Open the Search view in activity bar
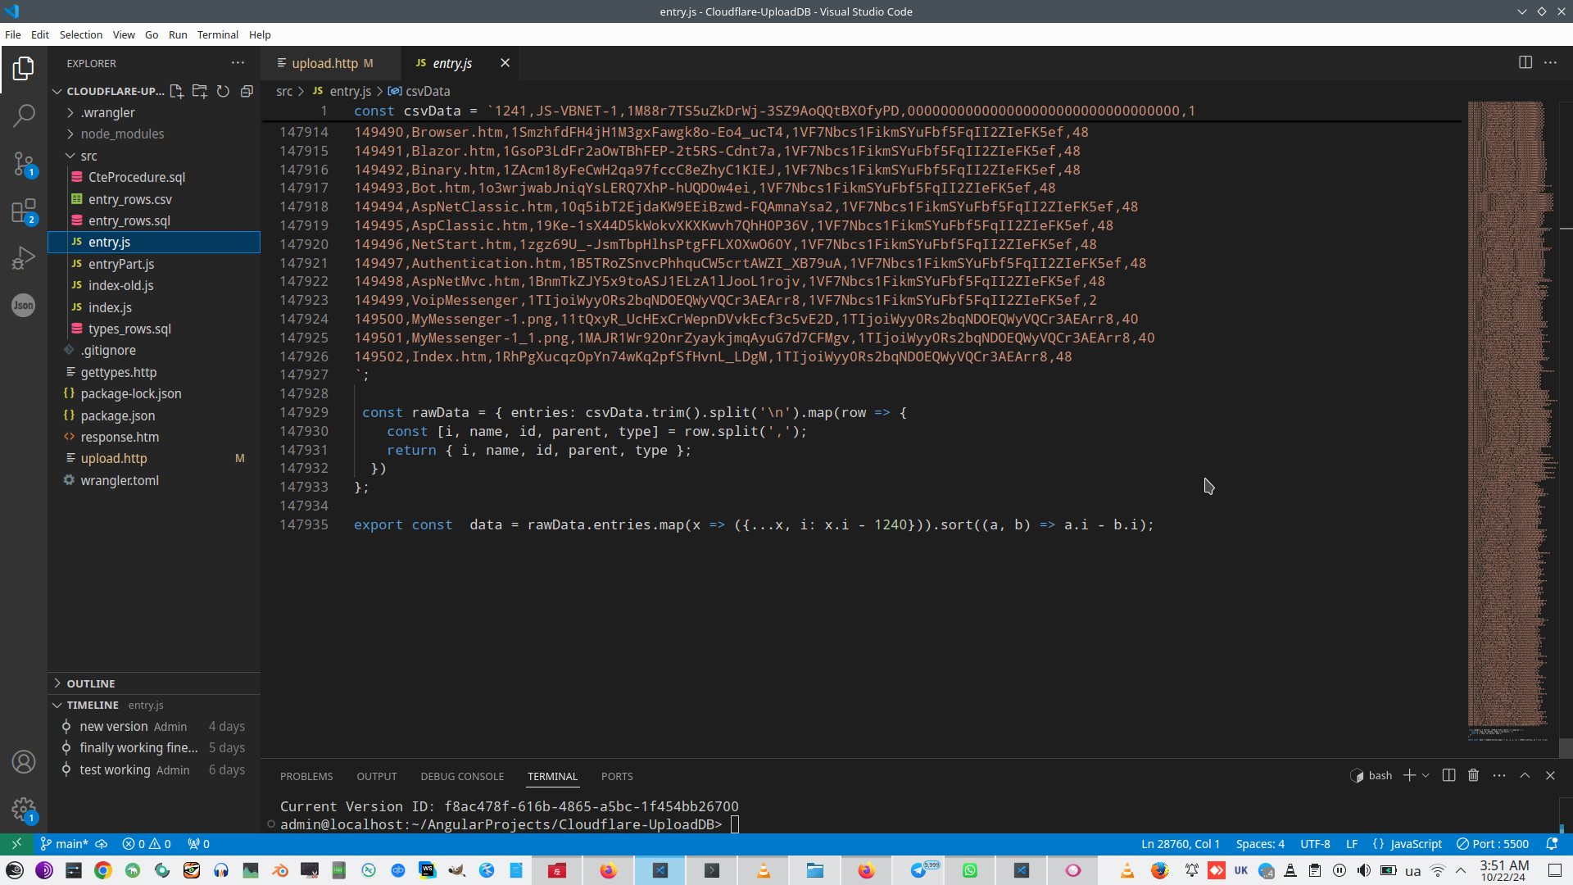Screen dimensions: 1573x885 tap(24, 116)
